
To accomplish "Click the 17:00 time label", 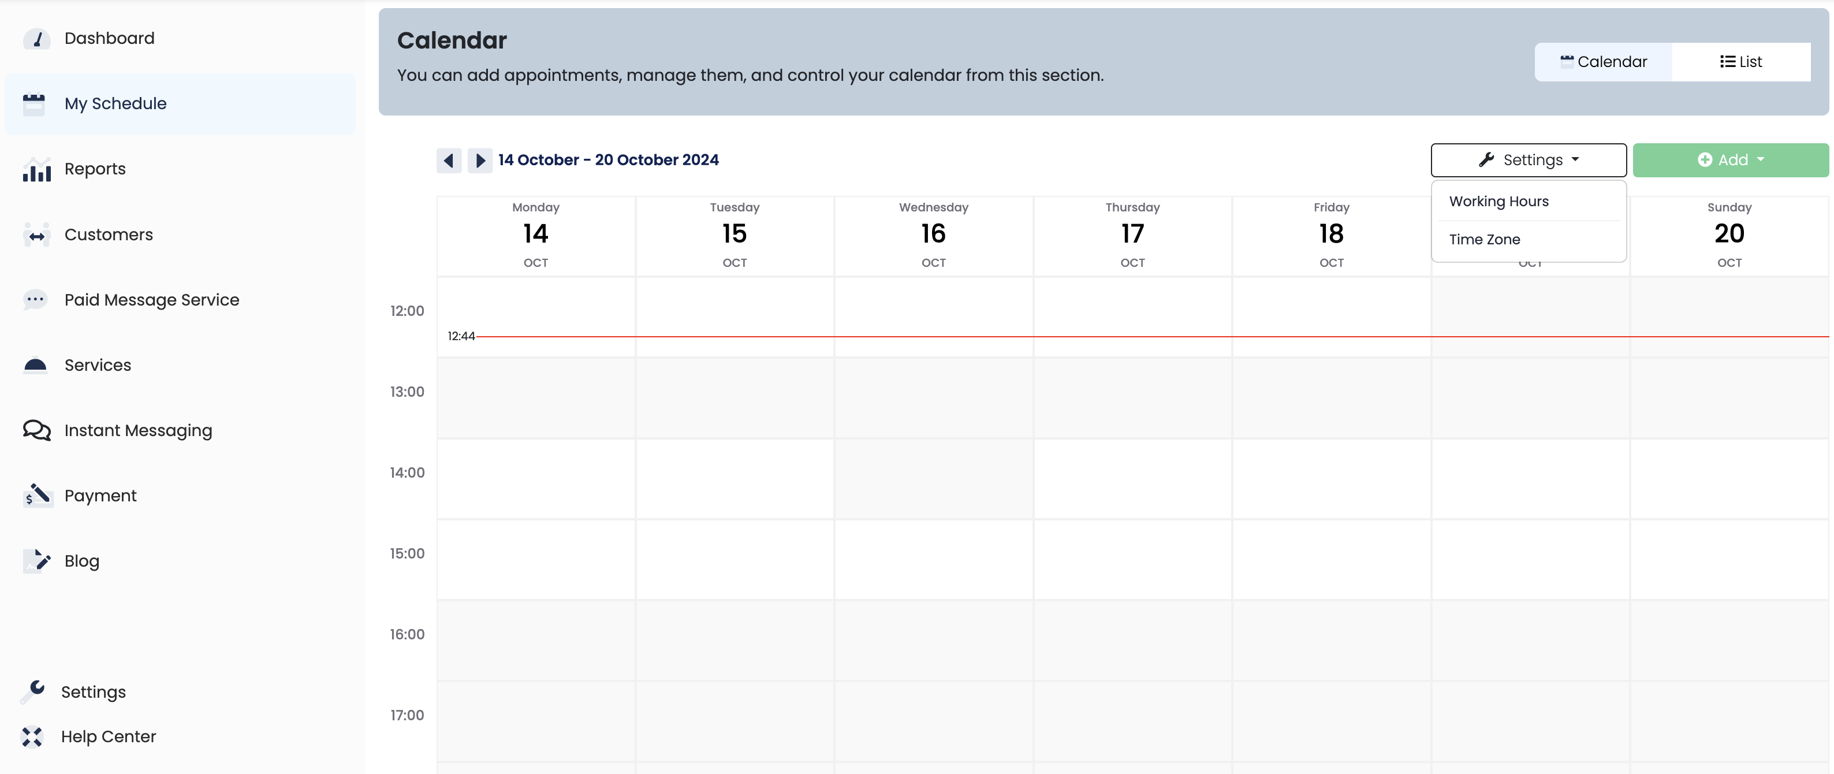I will 407,716.
